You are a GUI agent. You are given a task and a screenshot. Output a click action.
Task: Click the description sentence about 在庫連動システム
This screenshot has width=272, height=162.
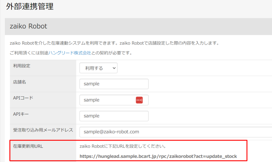[x=114, y=43]
